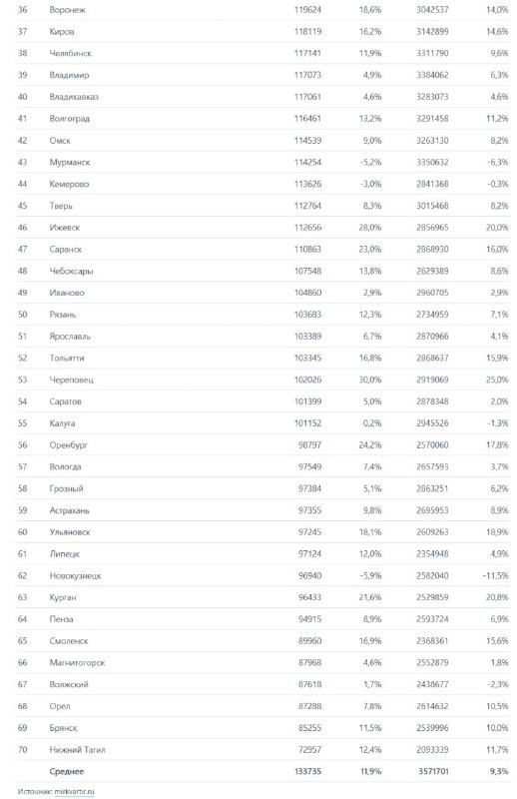This screenshot has height=799, width=517.
Task: Click the Курган city name
Action: (x=63, y=597)
